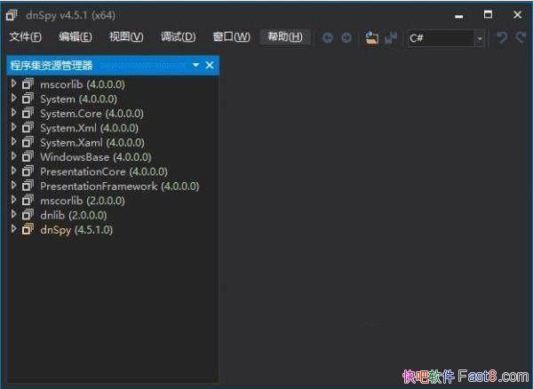533x389 pixels.
Task: Close the 程序集资源管理器 panel
Action: pos(210,65)
